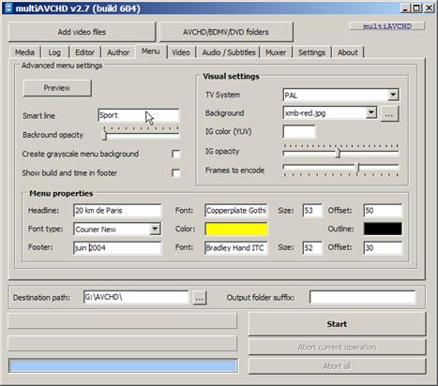Click the IG color (YUV) swatch
The height and width of the screenshot is (386, 438).
(299, 131)
